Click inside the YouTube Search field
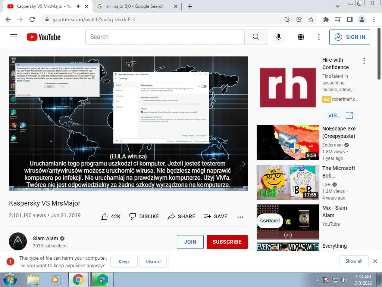This screenshot has height=287, width=382. point(165,37)
